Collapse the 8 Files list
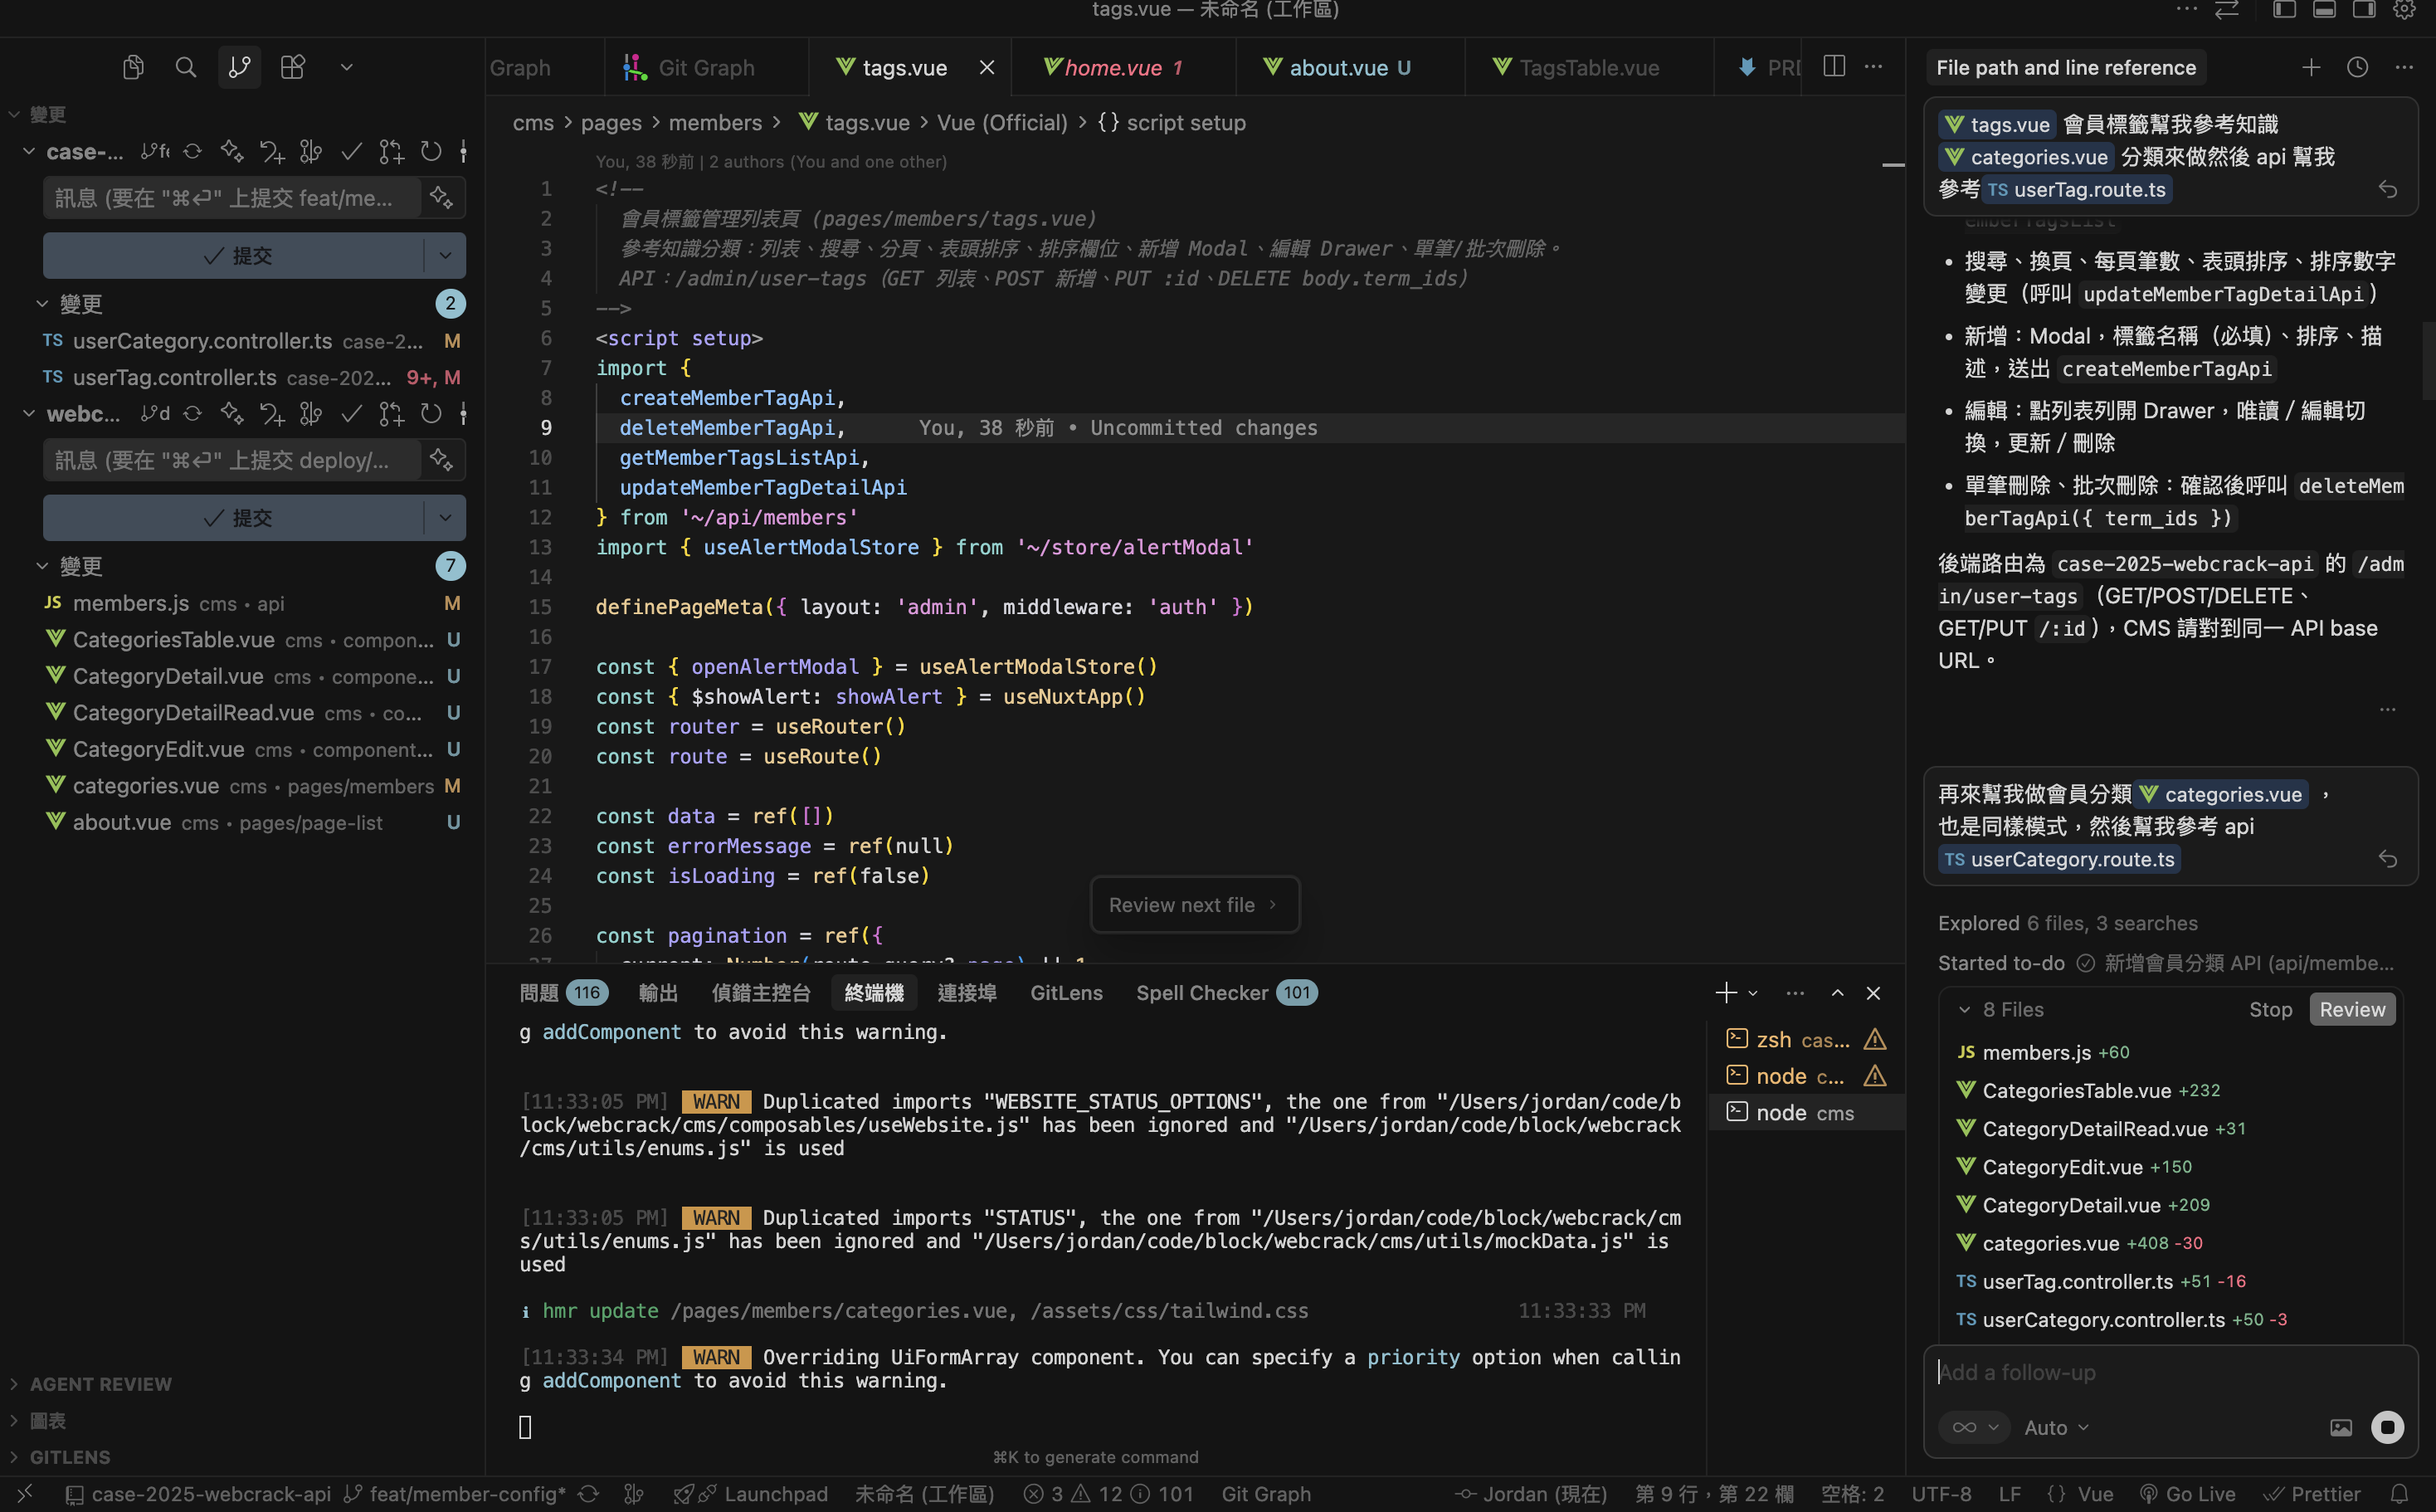Image resolution: width=2436 pixels, height=1512 pixels. 1964,1010
